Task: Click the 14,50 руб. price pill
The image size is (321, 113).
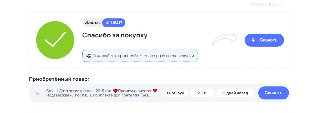Action: 176,93
